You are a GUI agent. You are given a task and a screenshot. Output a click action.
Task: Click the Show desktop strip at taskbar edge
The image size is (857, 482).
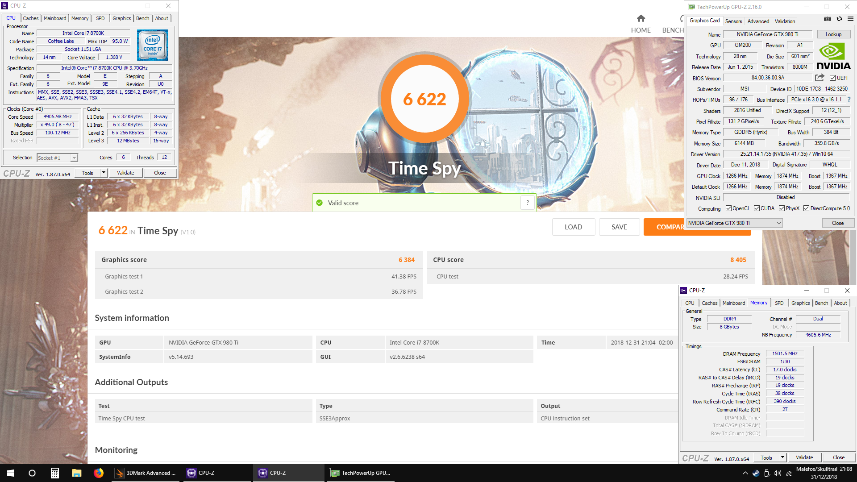(x=856, y=473)
